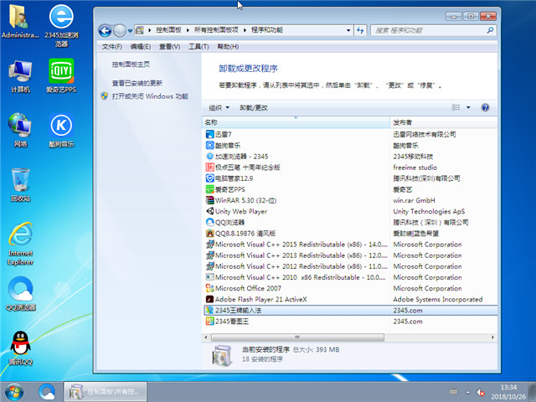
Task: Select 腾讯QQ penguin desktop icon
Action: coord(20,348)
